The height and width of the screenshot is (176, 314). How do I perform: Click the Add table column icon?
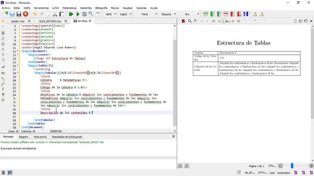212,14
